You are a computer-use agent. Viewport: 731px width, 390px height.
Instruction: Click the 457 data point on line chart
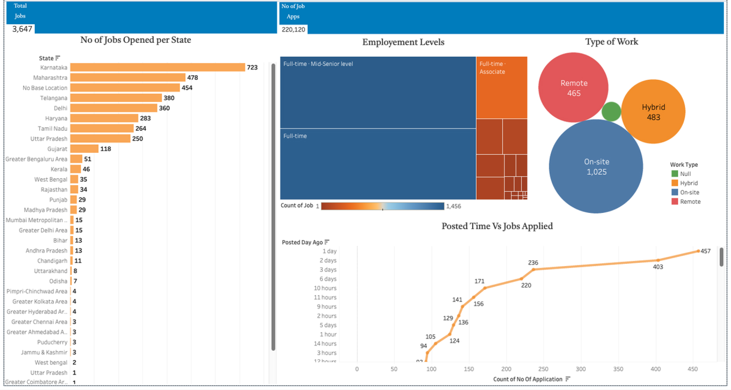click(x=698, y=251)
